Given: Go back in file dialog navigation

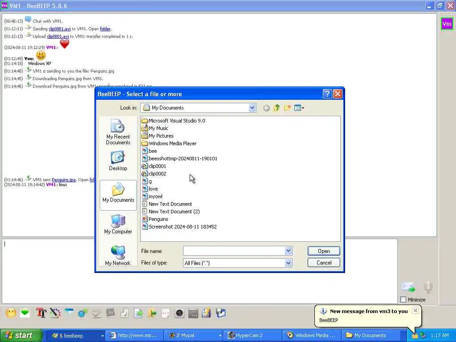Looking at the screenshot, I should click(266, 108).
